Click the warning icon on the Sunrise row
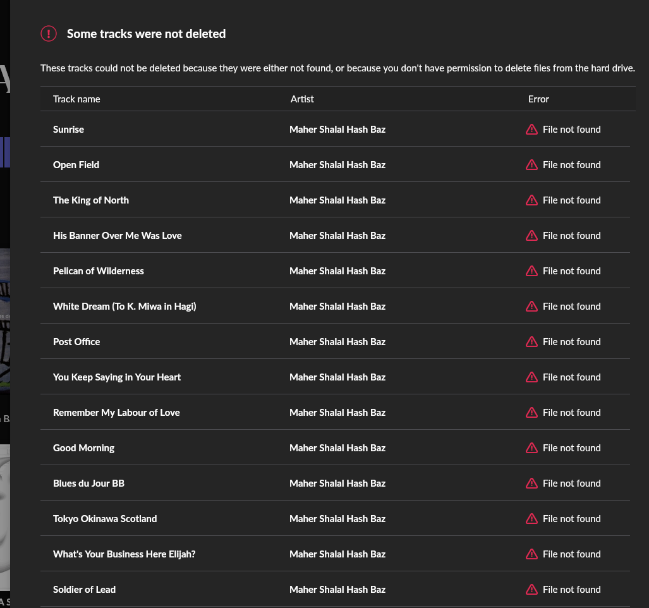The image size is (649, 608). point(531,130)
